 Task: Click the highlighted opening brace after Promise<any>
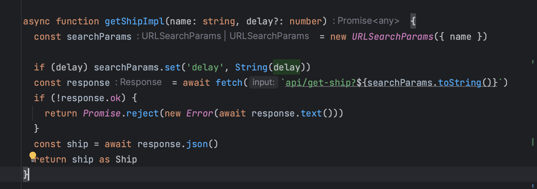[x=413, y=22]
